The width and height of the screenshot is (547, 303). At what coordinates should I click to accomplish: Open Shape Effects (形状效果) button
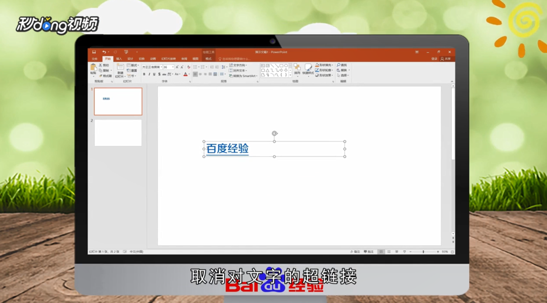coord(324,75)
